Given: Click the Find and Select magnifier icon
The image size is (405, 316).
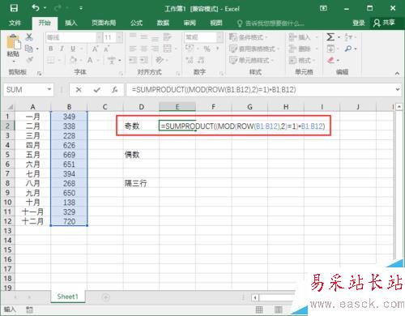Looking at the screenshot, I should 348,49.
